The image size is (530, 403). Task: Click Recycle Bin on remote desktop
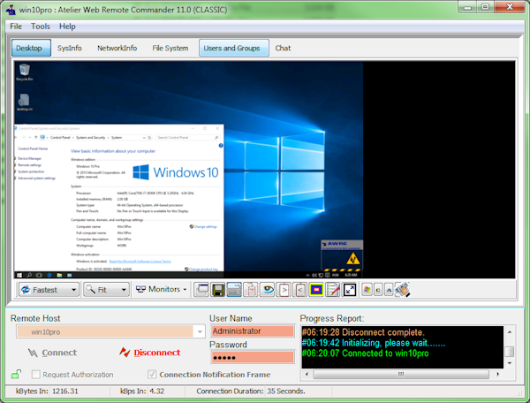(25, 72)
